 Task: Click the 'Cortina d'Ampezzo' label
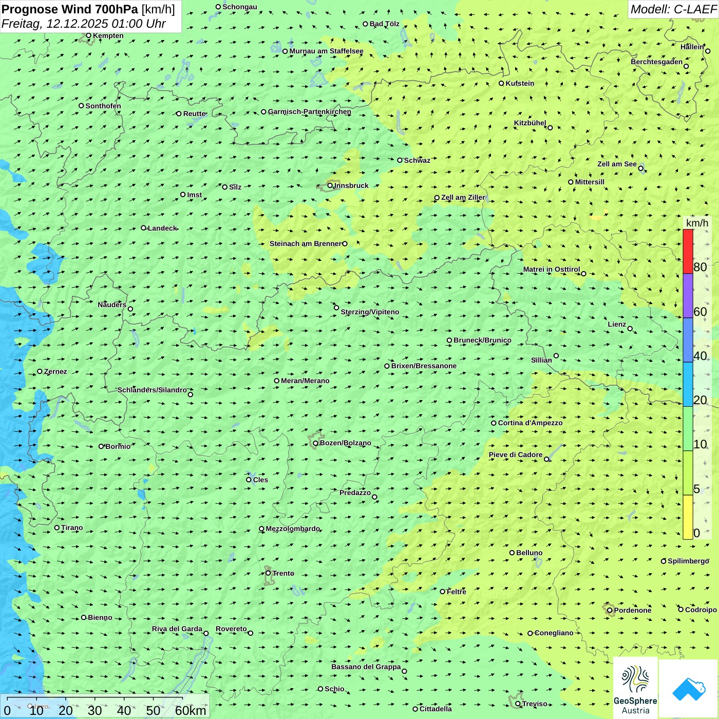(531, 423)
